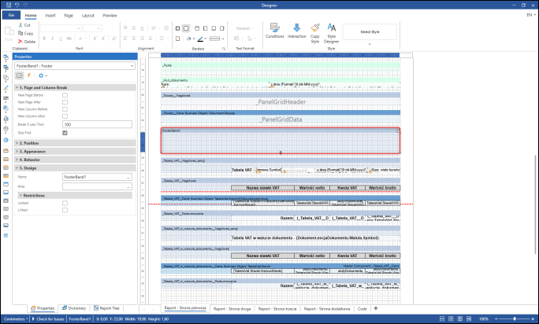Show events tab via lightning icon
Screen dimensions: 539x324
click(x=28, y=75)
